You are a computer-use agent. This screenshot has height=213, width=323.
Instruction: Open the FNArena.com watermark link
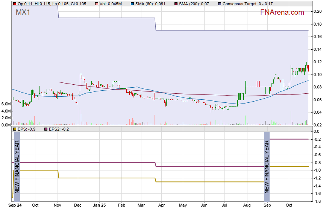pyautogui.click(x=282, y=12)
